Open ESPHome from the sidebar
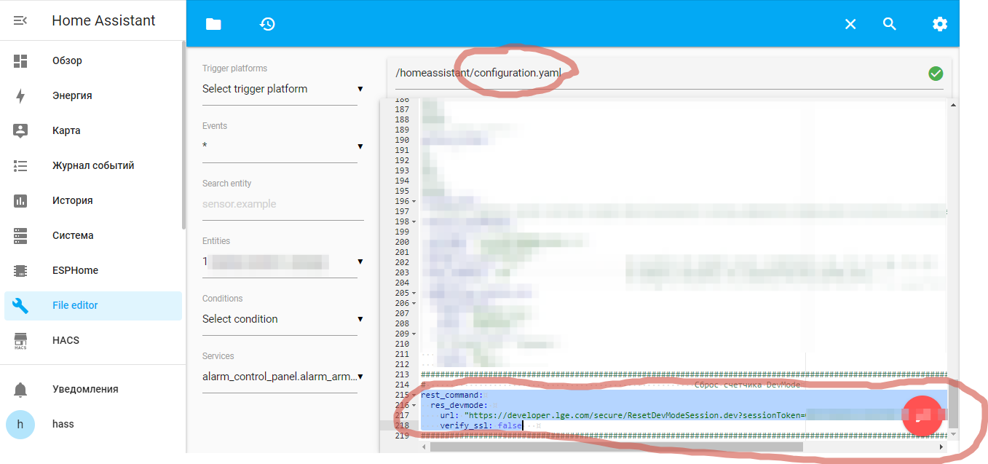This screenshot has height=464, width=988. [x=75, y=270]
